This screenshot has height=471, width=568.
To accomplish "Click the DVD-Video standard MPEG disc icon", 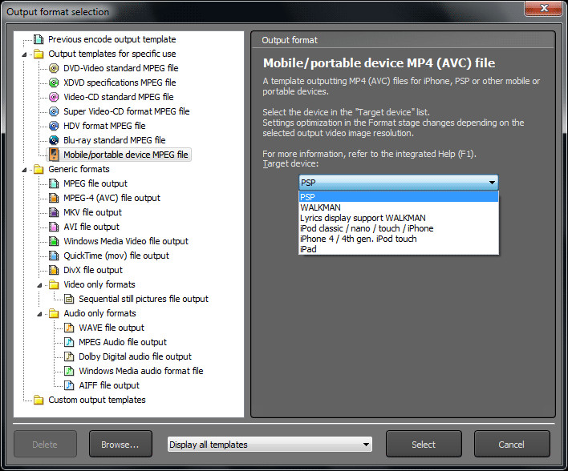I will click(54, 68).
